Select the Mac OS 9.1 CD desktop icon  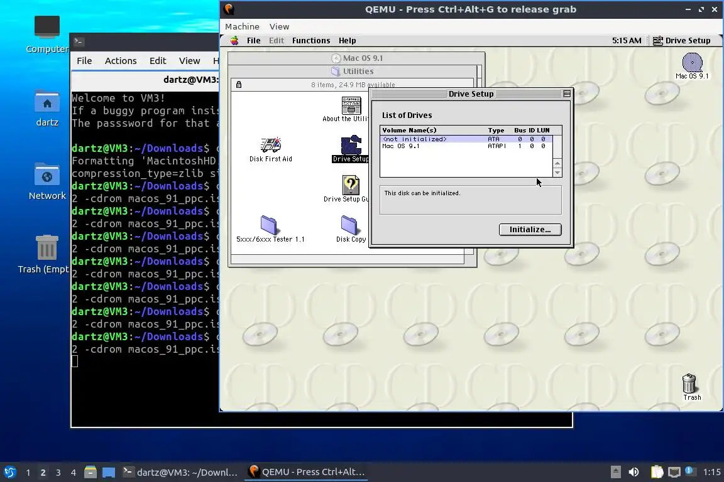[x=692, y=62]
